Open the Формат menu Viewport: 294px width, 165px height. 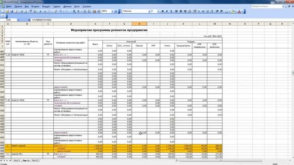pyautogui.click(x=46, y=6)
